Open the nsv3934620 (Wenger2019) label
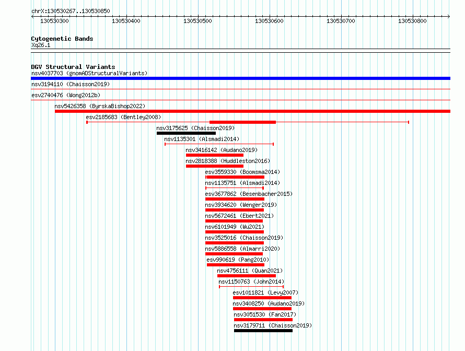 coord(241,205)
